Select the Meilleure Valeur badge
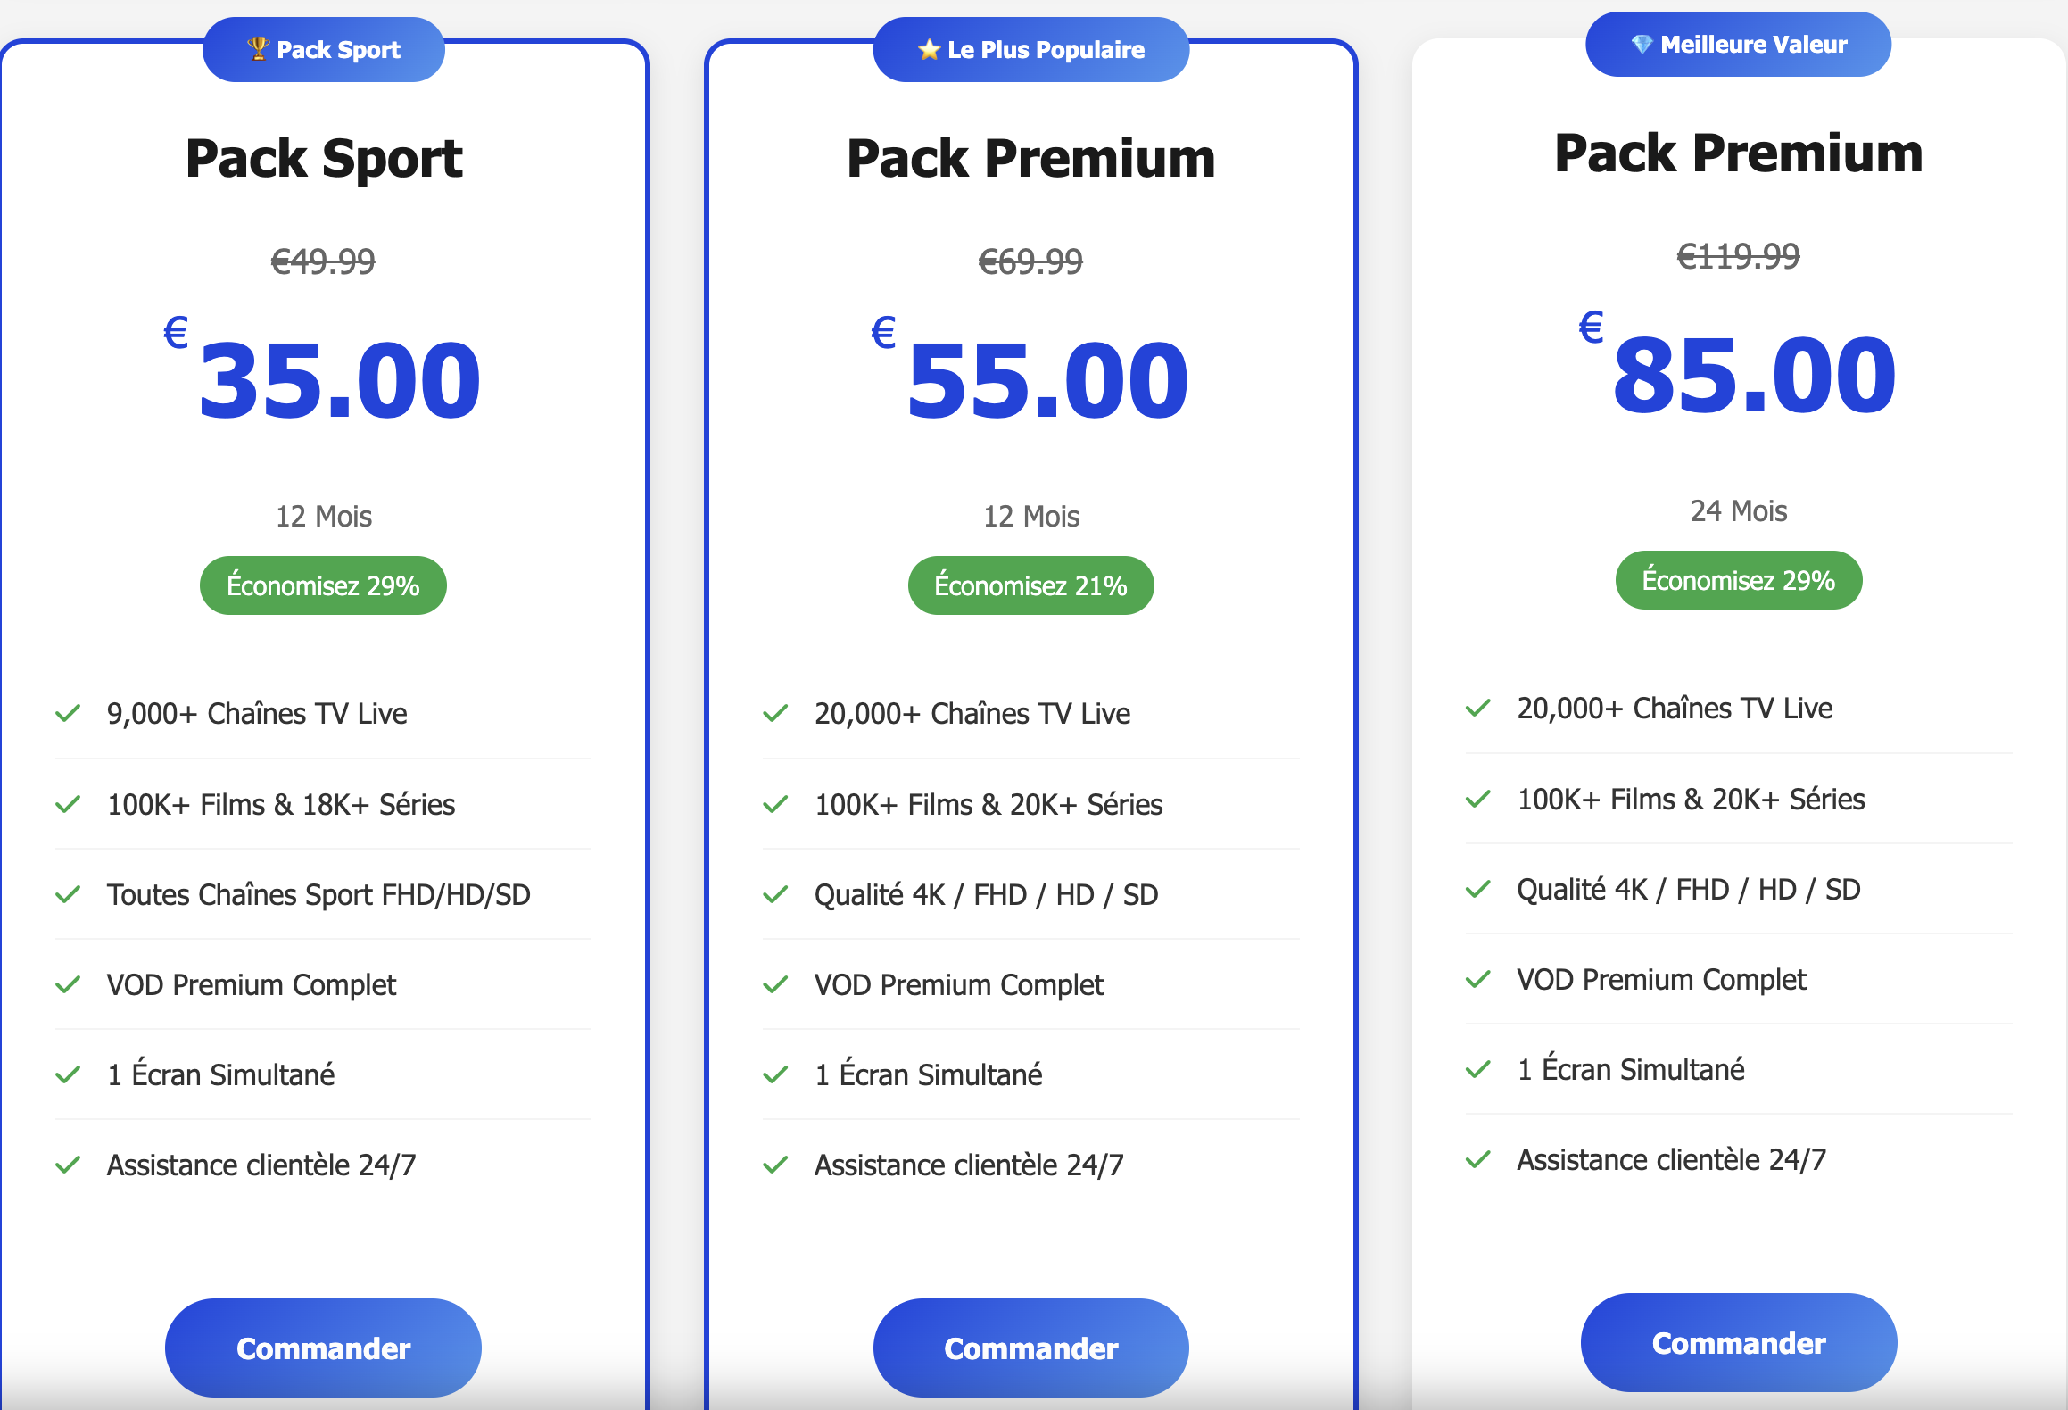2068x1410 pixels. [1737, 44]
